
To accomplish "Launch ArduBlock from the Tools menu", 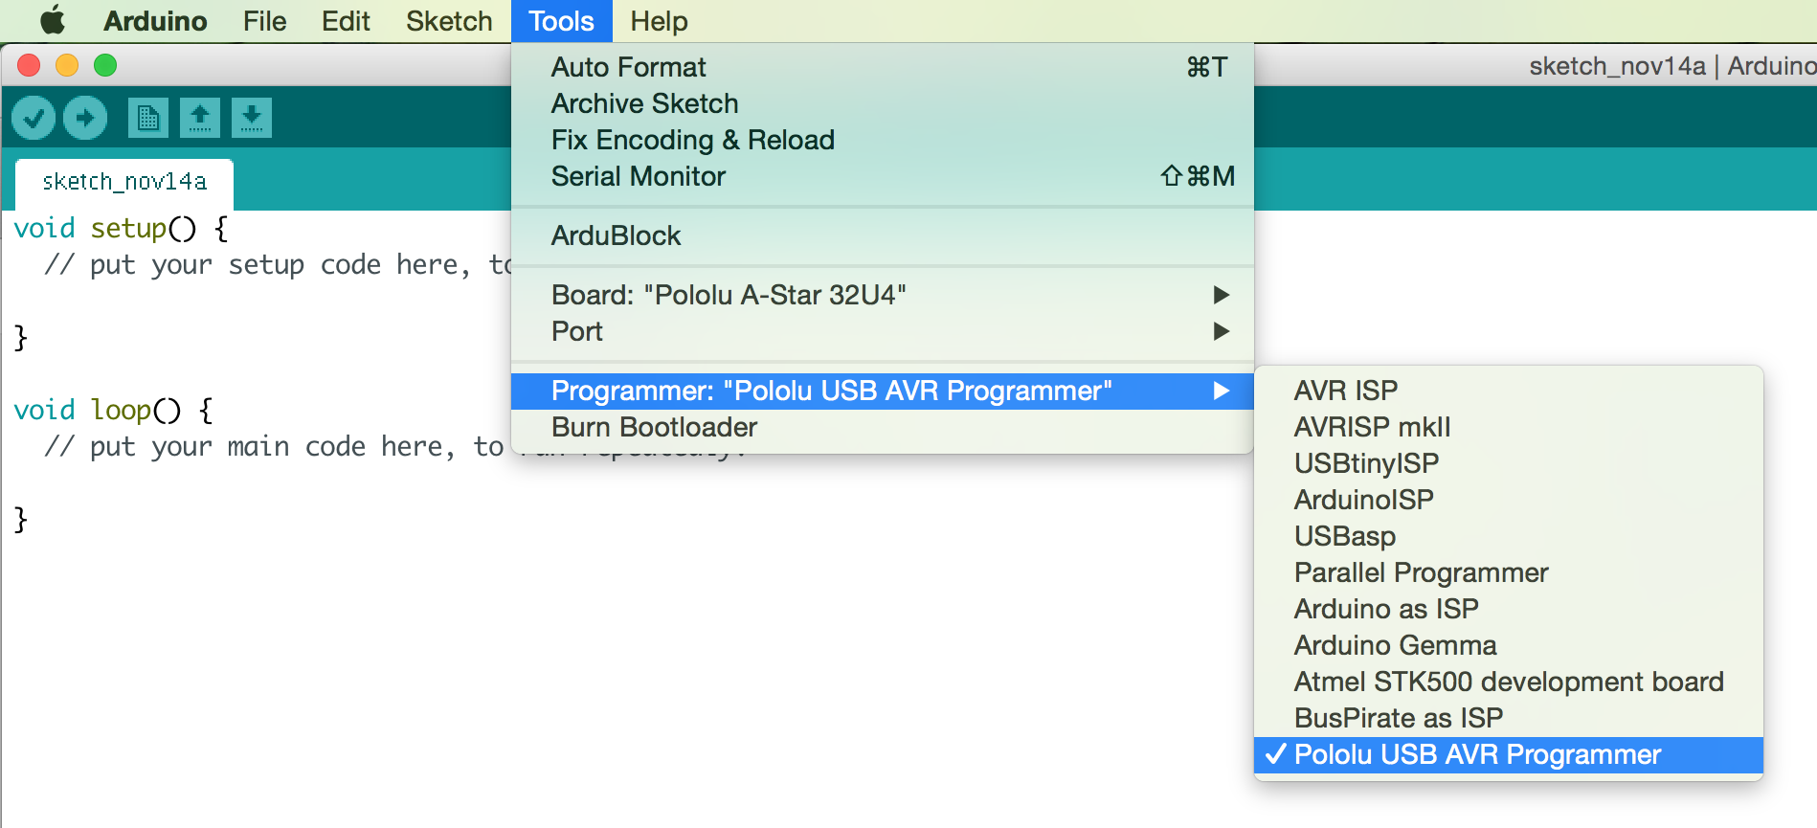I will point(883,235).
